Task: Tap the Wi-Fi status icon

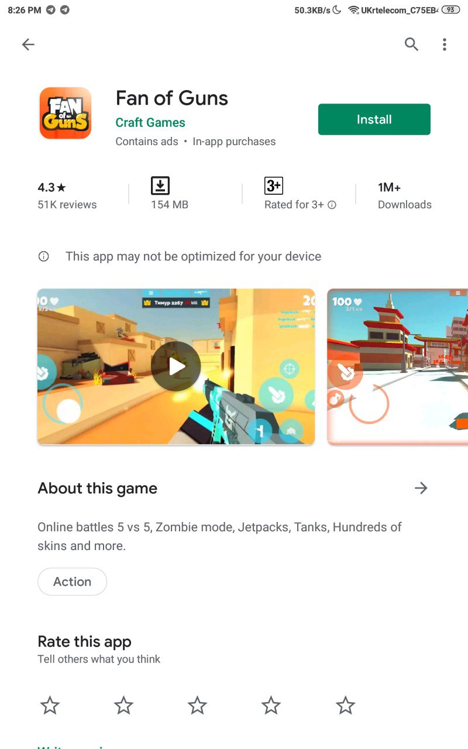Action: click(x=353, y=10)
